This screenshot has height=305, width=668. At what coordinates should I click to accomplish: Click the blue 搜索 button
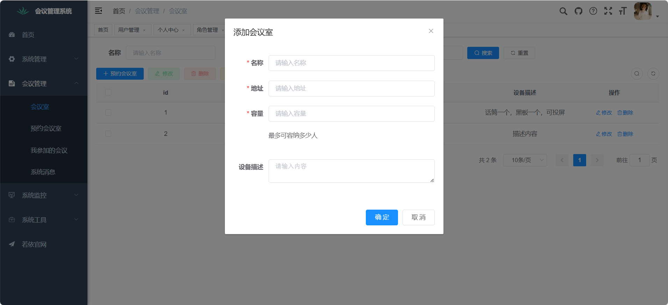(x=483, y=53)
